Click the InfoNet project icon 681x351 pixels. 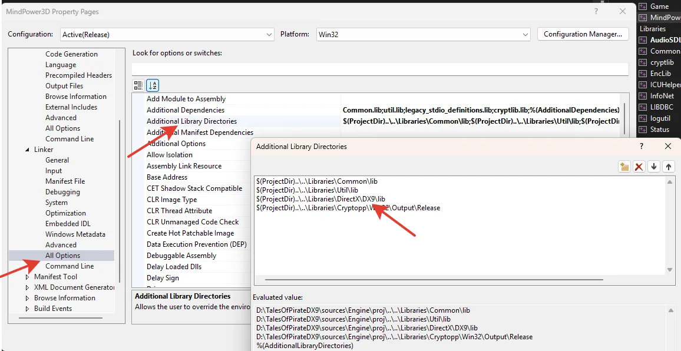pyautogui.click(x=643, y=96)
